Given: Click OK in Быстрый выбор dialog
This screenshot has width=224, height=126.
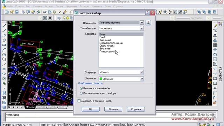Looking at the screenshot, I should pyautogui.click(x=91, y=109).
